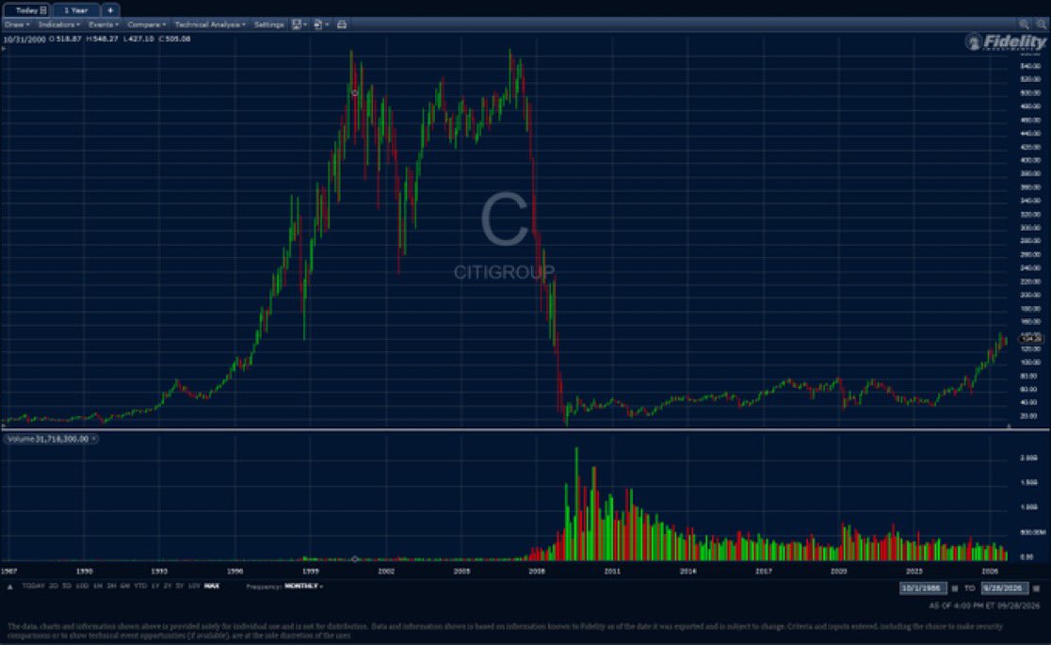
Task: Click the left magnifier zoom icon
Action: pyautogui.click(x=1024, y=24)
